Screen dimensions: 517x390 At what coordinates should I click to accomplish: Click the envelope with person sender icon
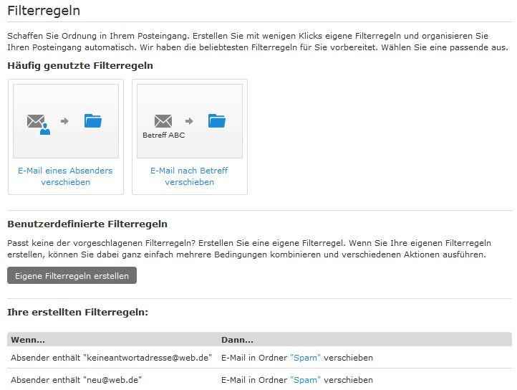click(x=39, y=124)
